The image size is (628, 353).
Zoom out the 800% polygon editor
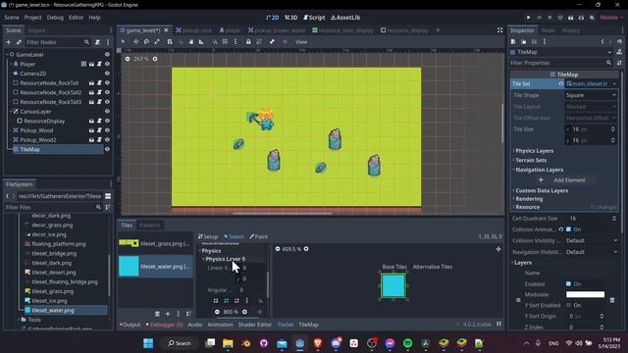click(x=217, y=312)
